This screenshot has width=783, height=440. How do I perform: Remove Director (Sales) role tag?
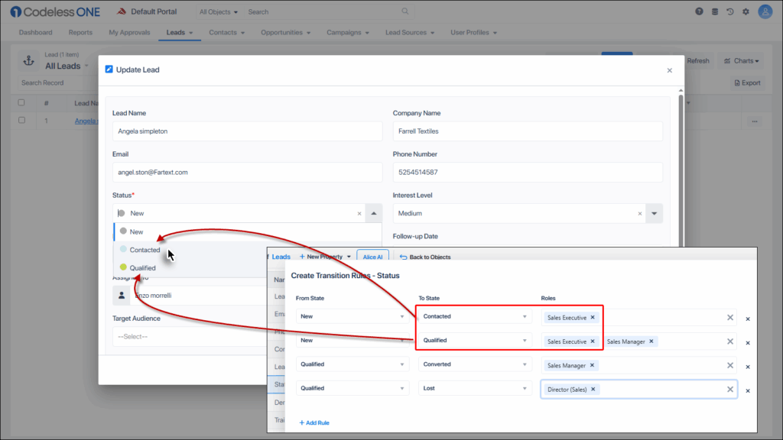pos(595,390)
